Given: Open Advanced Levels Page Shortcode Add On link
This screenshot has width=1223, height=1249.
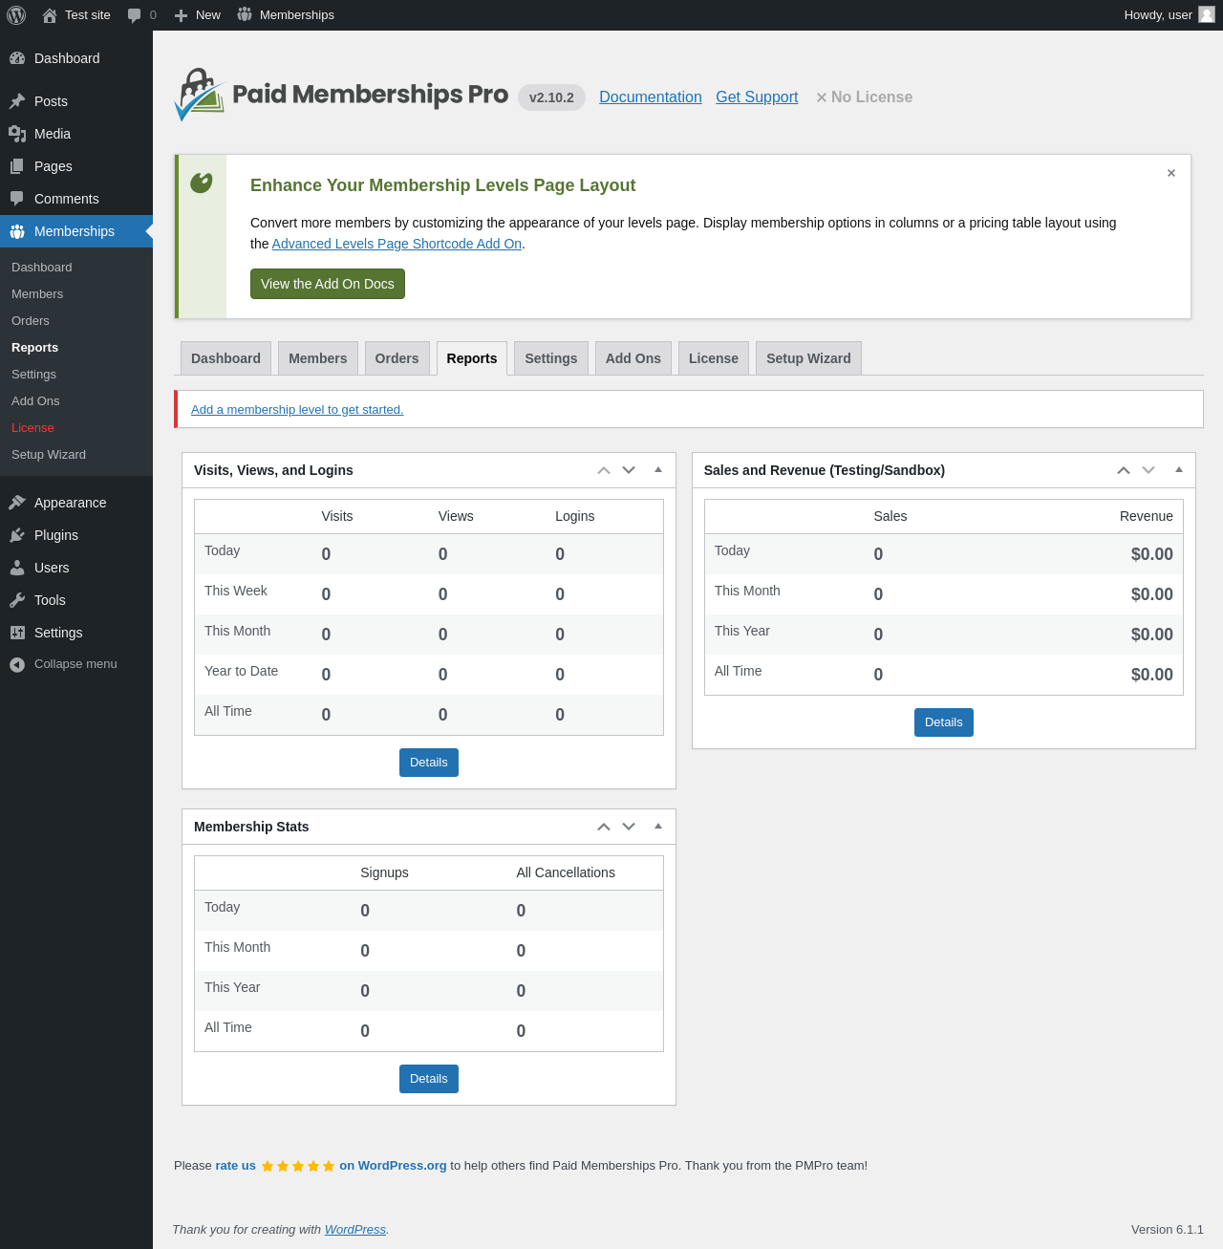Looking at the screenshot, I should [397, 244].
